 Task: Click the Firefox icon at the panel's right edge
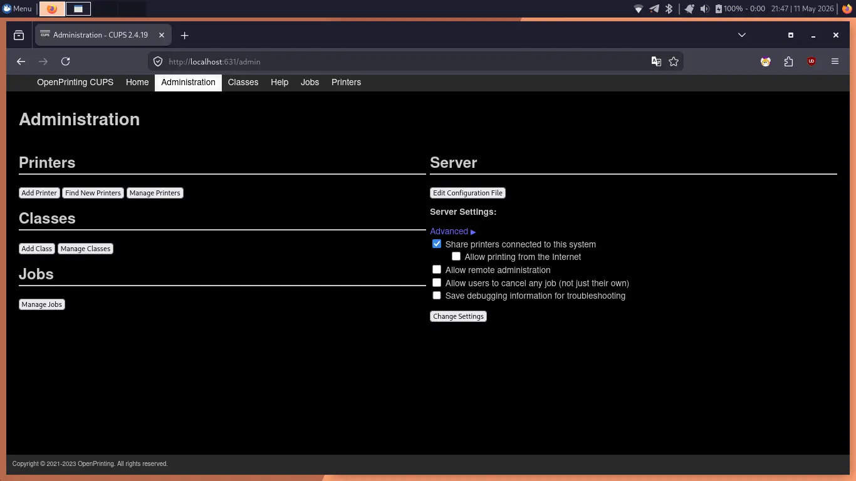847,9
